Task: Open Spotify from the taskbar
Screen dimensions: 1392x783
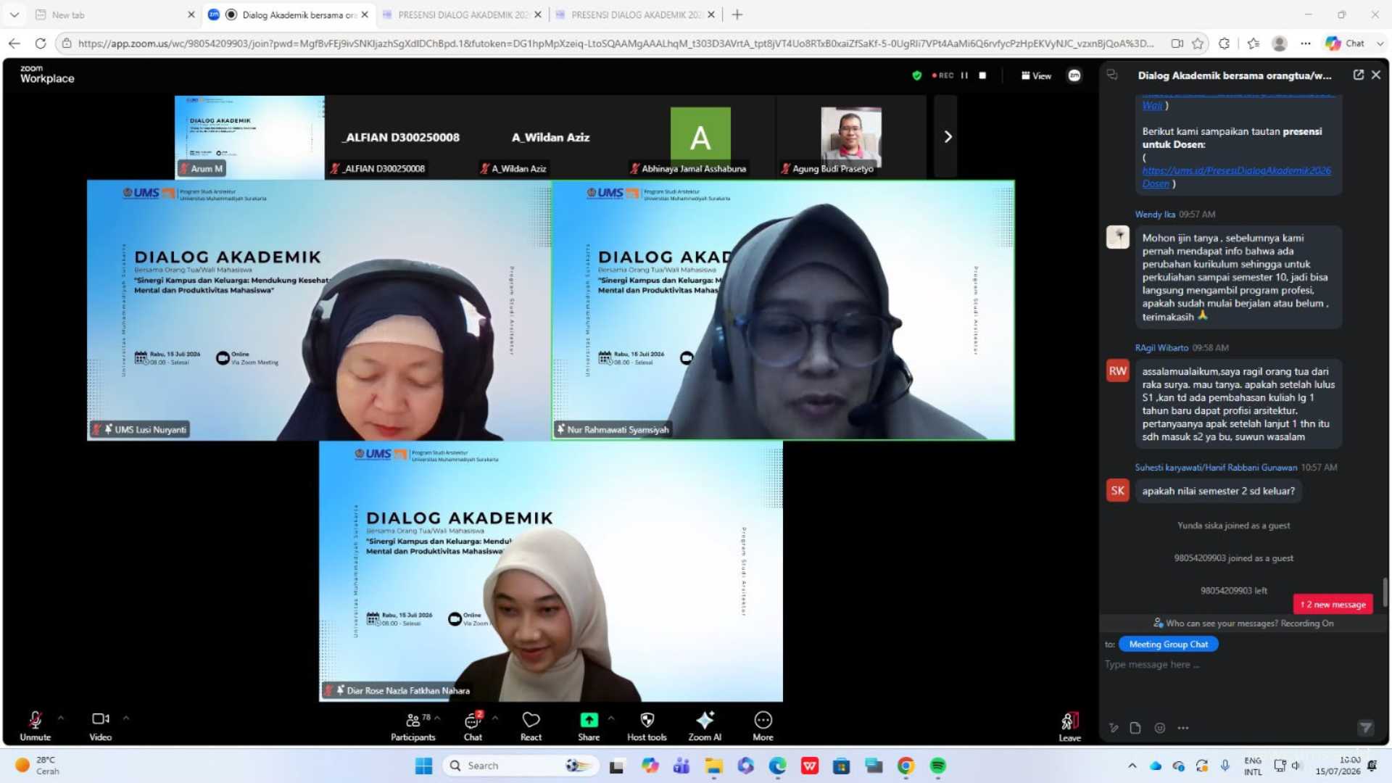Action: pos(937,766)
